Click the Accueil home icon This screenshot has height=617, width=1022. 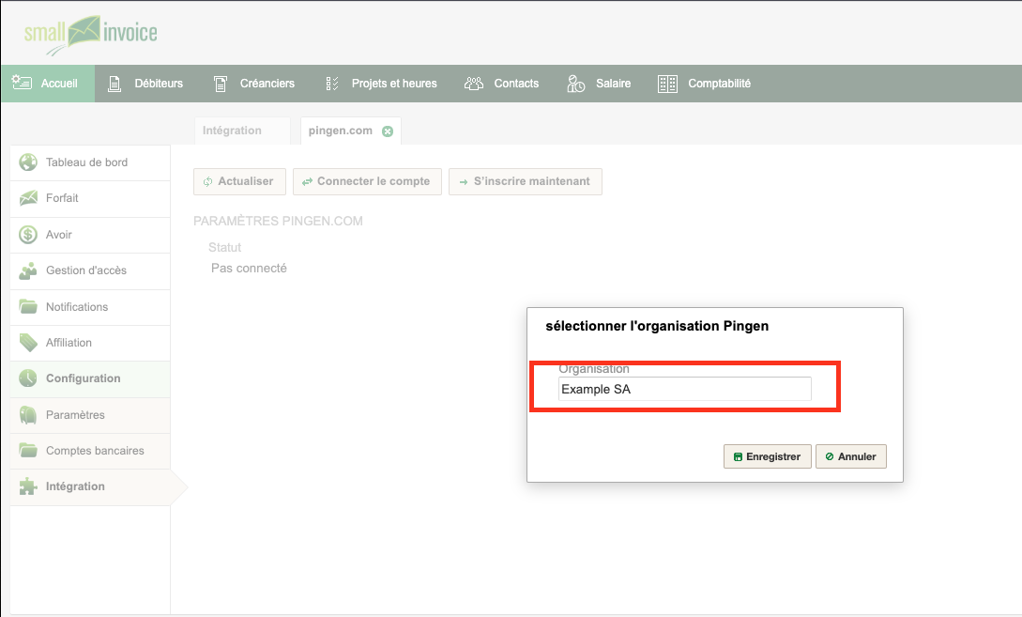coord(22,83)
